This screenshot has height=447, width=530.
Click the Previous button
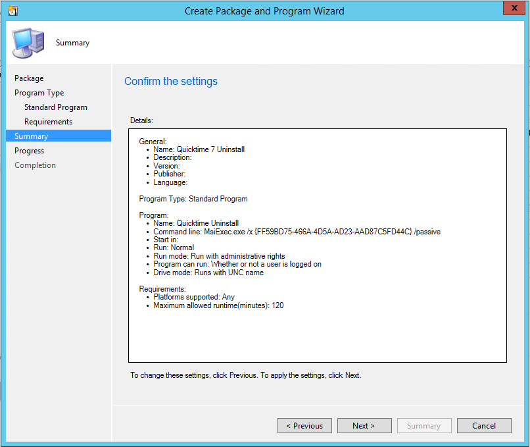pyautogui.click(x=304, y=426)
